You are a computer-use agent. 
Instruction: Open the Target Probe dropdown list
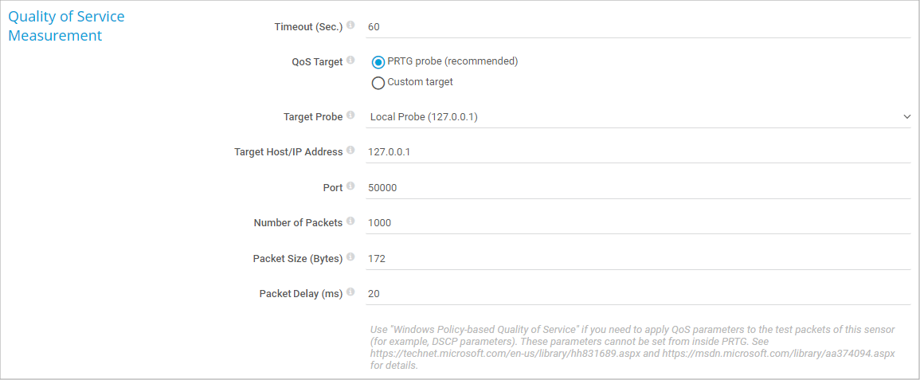tap(637, 117)
